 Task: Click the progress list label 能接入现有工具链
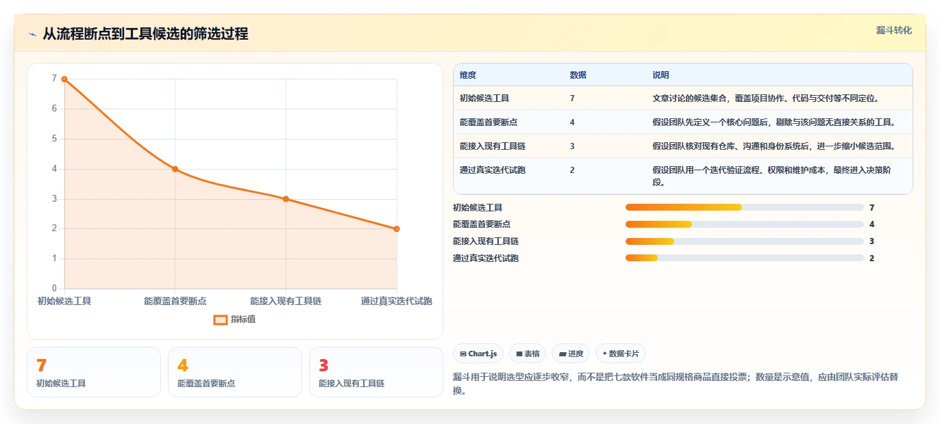click(486, 241)
